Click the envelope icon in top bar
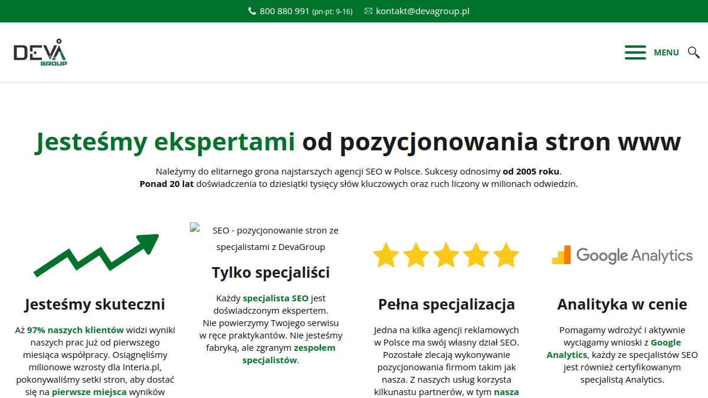This screenshot has width=708, height=398. pyautogui.click(x=368, y=11)
